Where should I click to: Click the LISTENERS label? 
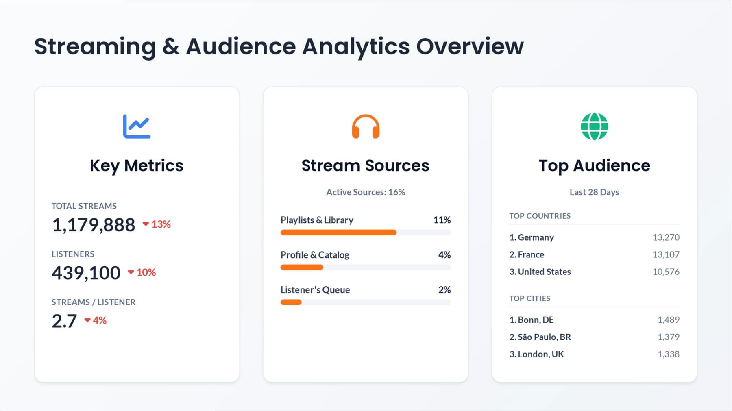coord(73,254)
